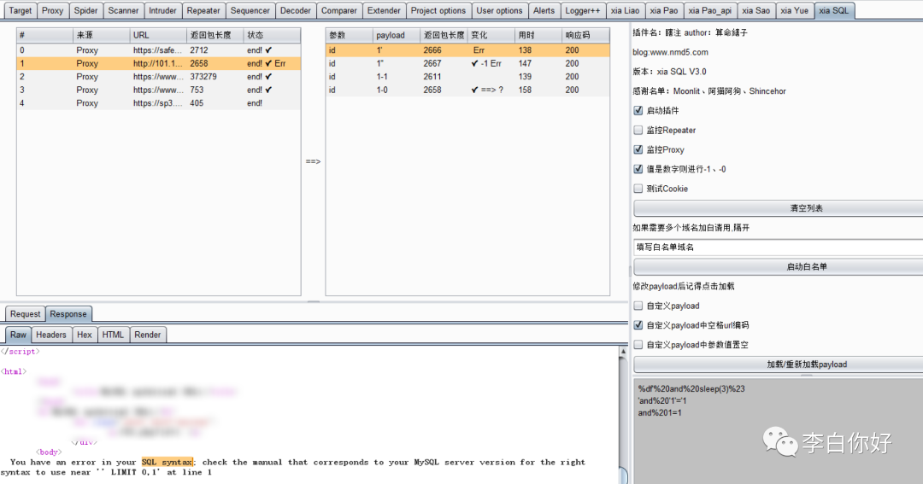The height and width of the screenshot is (484, 923).
Task: Click the whitelist domain input field
Action: [779, 247]
